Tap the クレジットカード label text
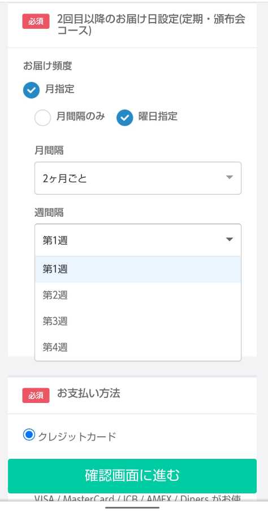The image size is (268, 513). [77, 436]
